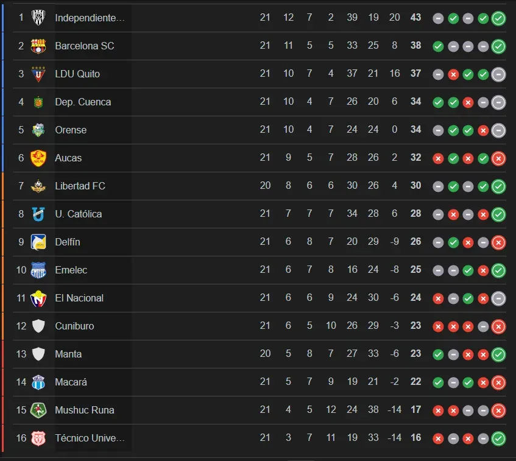Open the Orense team page link
This screenshot has height=461, width=516.
[x=71, y=130]
